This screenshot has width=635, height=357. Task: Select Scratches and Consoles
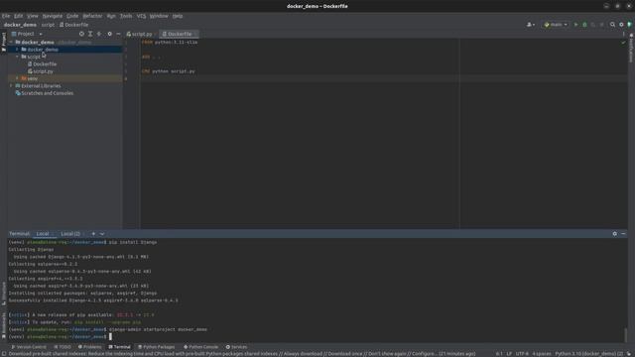point(44,93)
